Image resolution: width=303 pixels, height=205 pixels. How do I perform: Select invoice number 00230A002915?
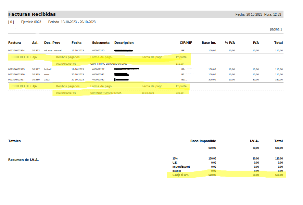pyautogui.click(x=16, y=69)
